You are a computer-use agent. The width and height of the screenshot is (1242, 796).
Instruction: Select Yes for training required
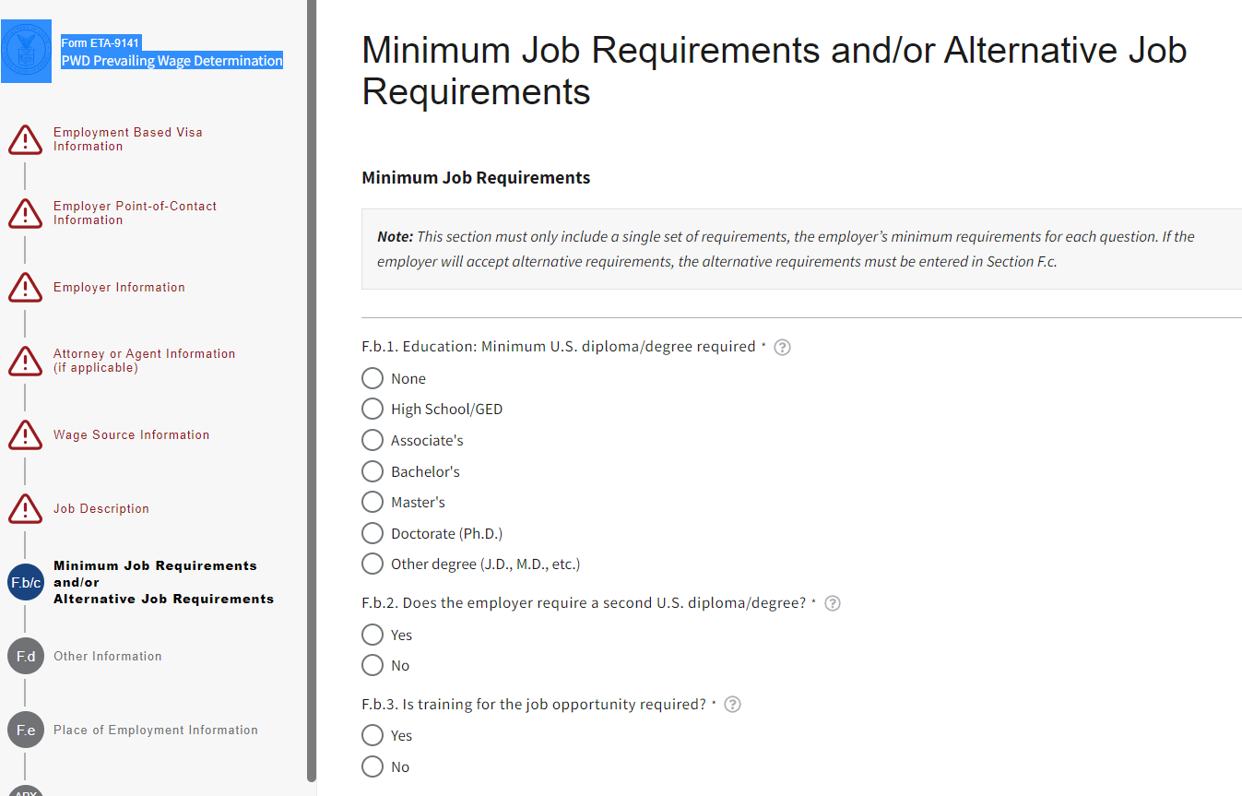coord(373,735)
